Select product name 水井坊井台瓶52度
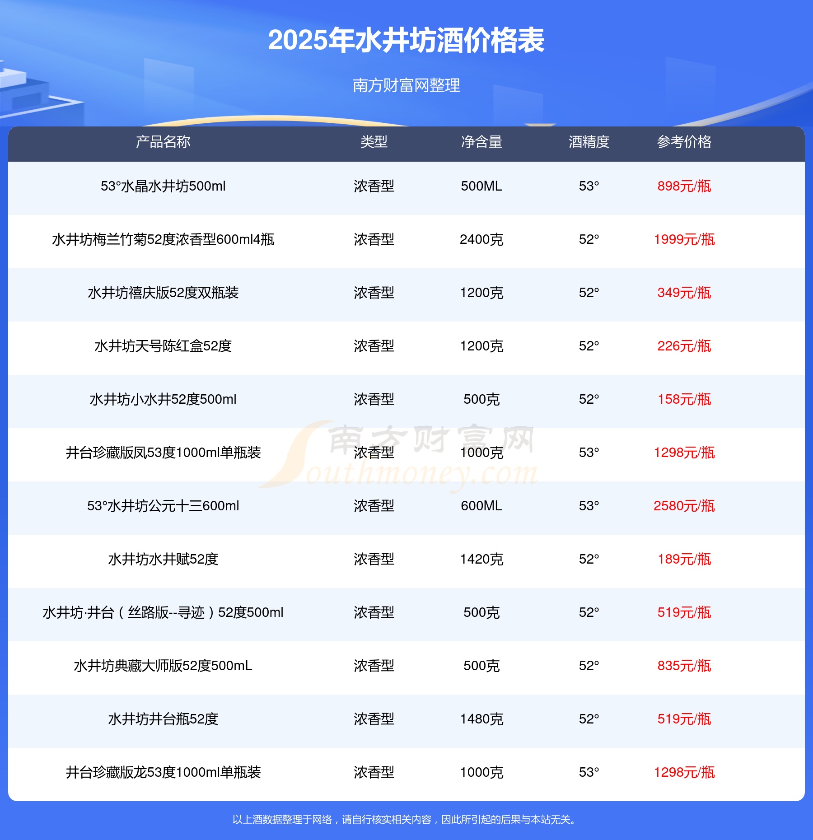Viewport: 813px width, 840px height. pos(163,719)
